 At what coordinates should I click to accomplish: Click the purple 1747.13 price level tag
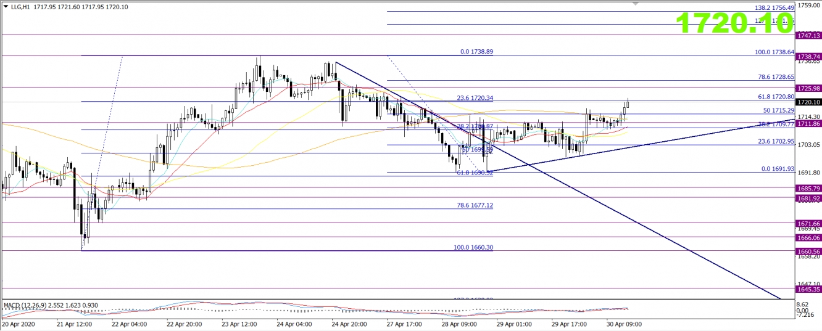point(808,36)
